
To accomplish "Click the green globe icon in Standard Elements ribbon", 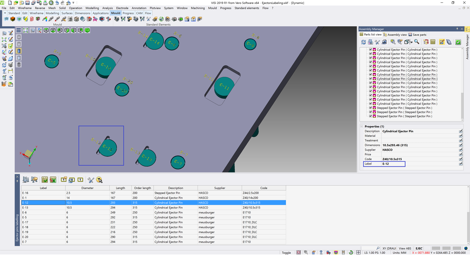I will [x=161, y=19].
